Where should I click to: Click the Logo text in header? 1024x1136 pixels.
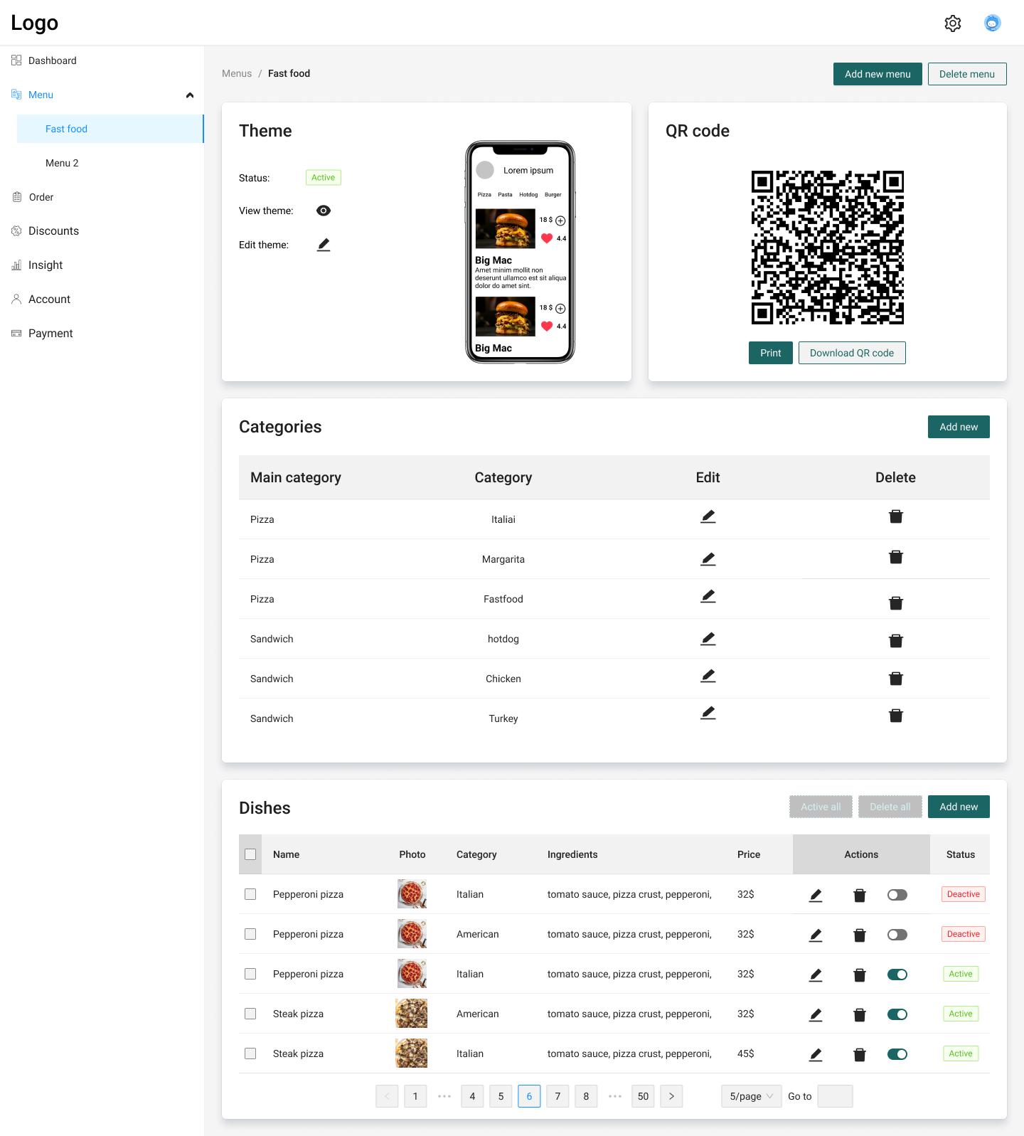tap(34, 23)
